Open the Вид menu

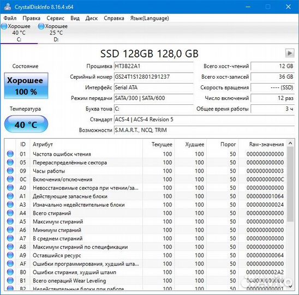pos(75,19)
